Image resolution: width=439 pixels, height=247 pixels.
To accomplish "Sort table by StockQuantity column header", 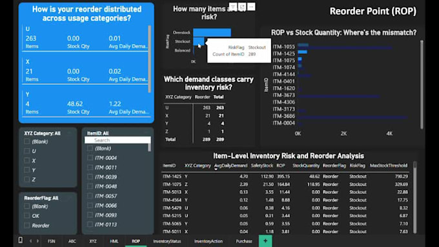I will [x=306, y=166].
